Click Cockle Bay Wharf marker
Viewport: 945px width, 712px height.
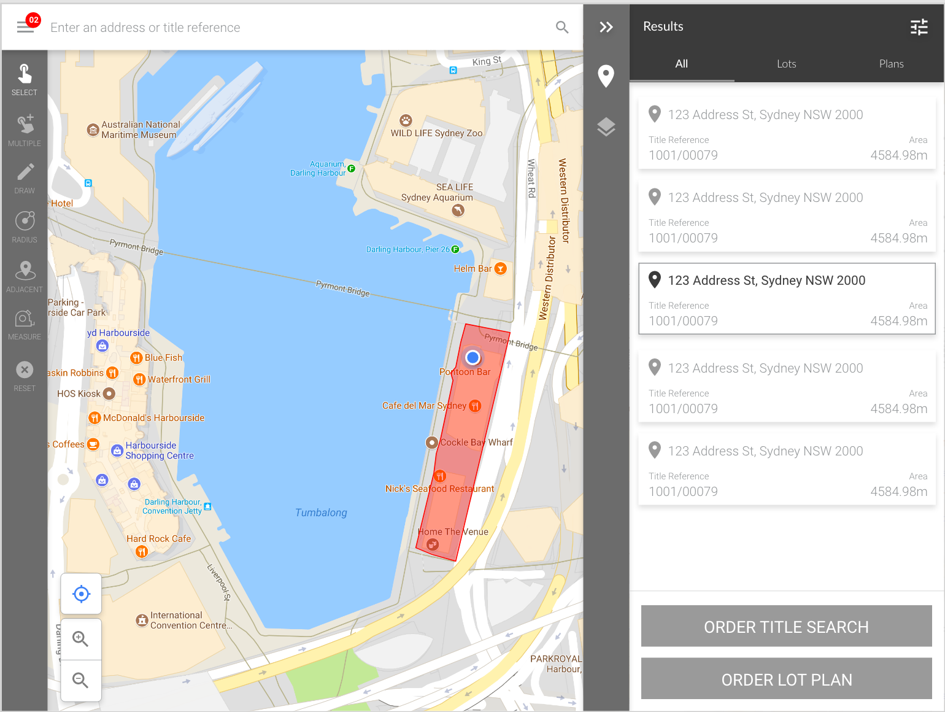pos(432,442)
